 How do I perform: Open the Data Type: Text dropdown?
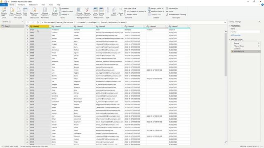tap(130, 8)
